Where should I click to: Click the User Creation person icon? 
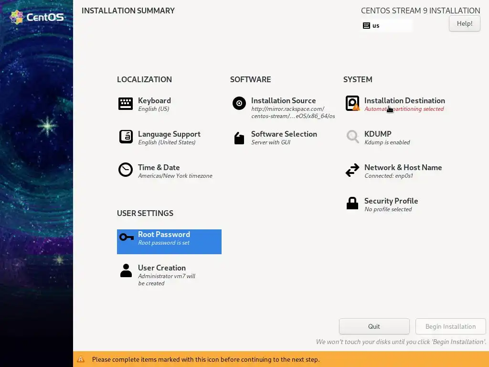click(x=126, y=270)
